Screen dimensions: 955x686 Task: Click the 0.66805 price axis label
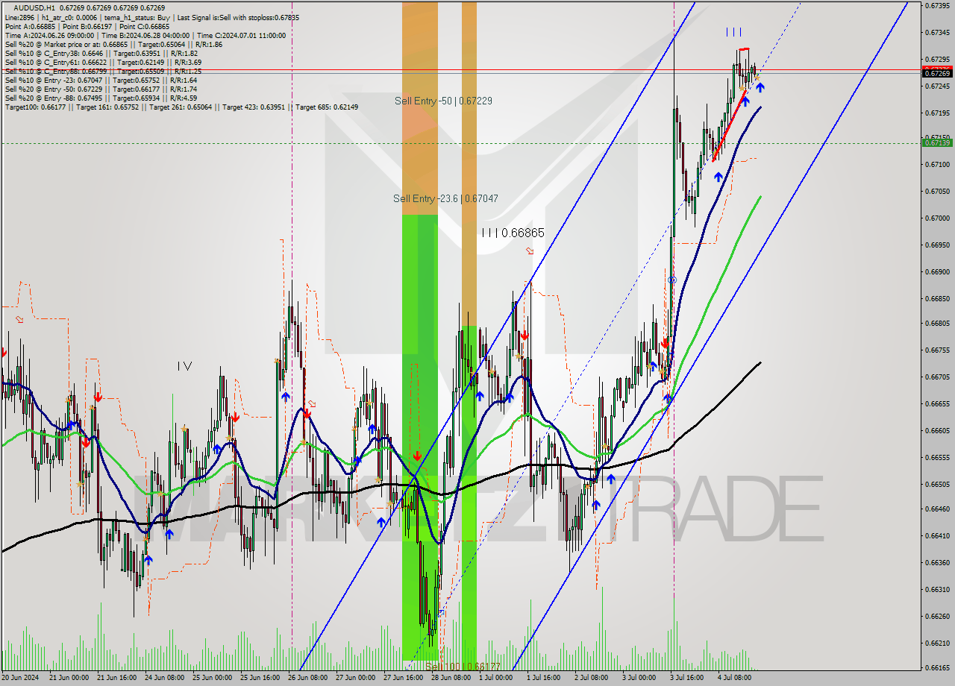coord(937,323)
